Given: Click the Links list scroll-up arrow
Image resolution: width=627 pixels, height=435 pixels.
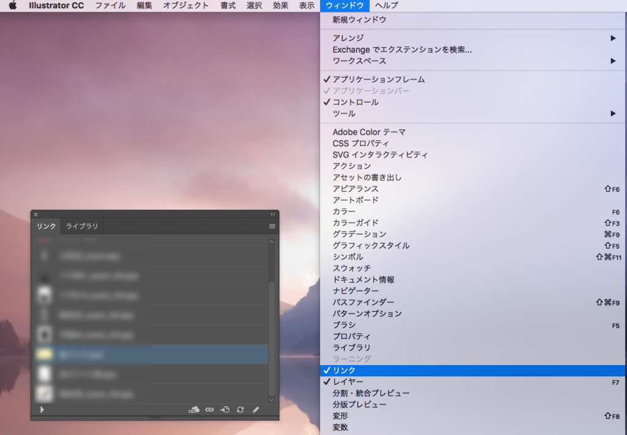Looking at the screenshot, I should (x=271, y=242).
